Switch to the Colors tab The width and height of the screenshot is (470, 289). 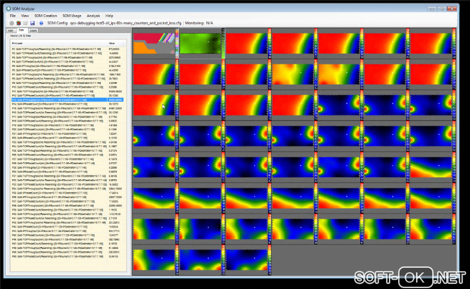pyautogui.click(x=33, y=30)
